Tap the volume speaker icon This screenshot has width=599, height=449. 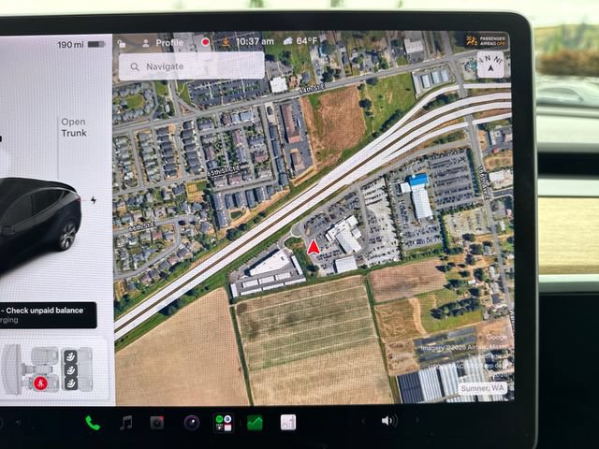(x=389, y=421)
